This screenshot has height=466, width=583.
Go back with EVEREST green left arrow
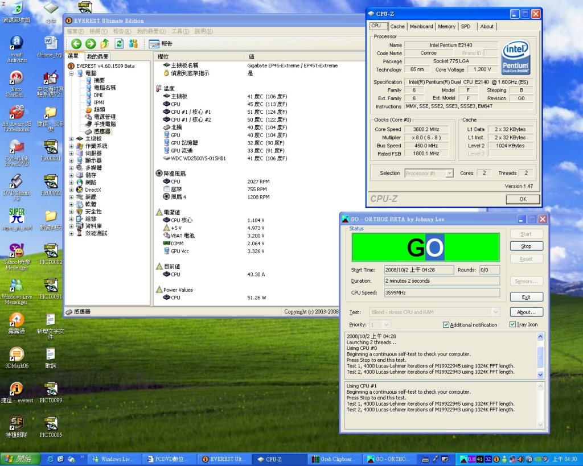[76, 44]
